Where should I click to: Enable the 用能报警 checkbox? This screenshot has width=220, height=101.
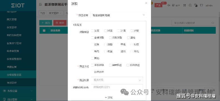[x=110, y=38]
